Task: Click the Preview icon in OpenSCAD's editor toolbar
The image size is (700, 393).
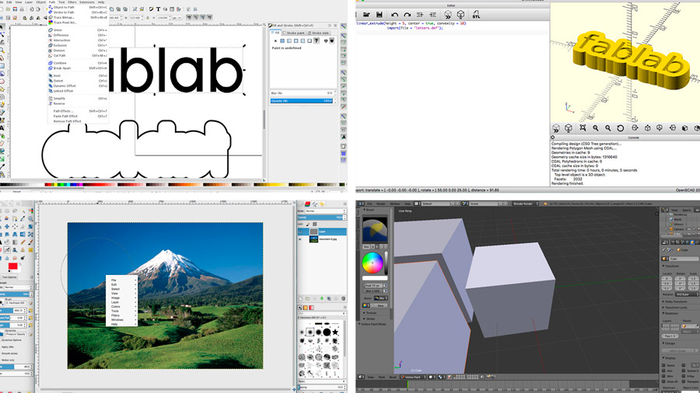Action: coord(448,15)
